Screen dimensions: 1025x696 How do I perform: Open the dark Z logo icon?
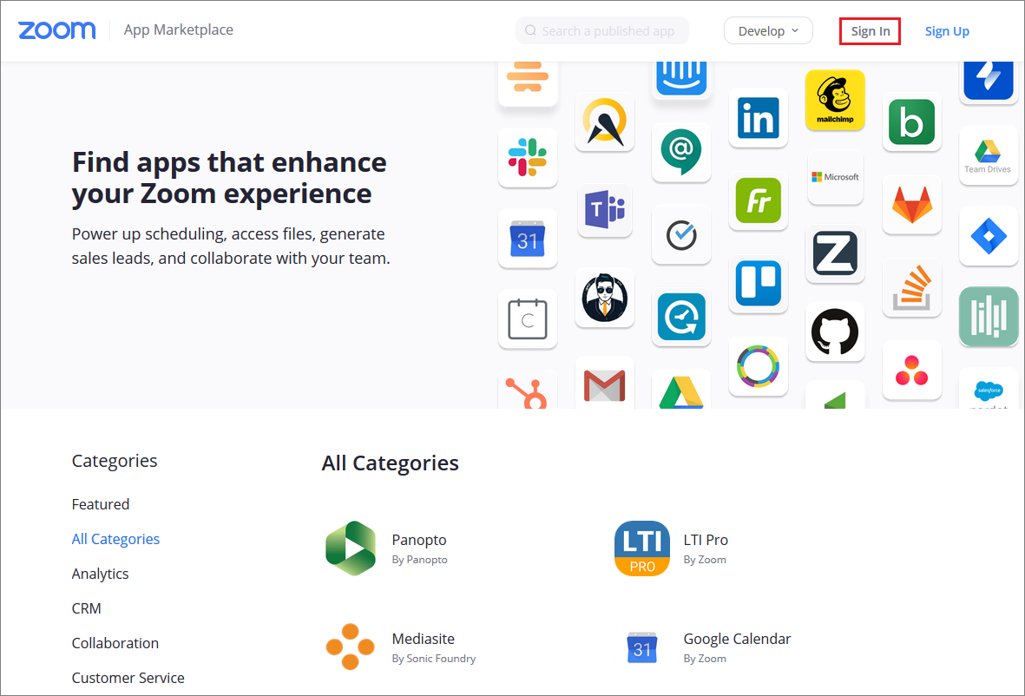click(835, 253)
